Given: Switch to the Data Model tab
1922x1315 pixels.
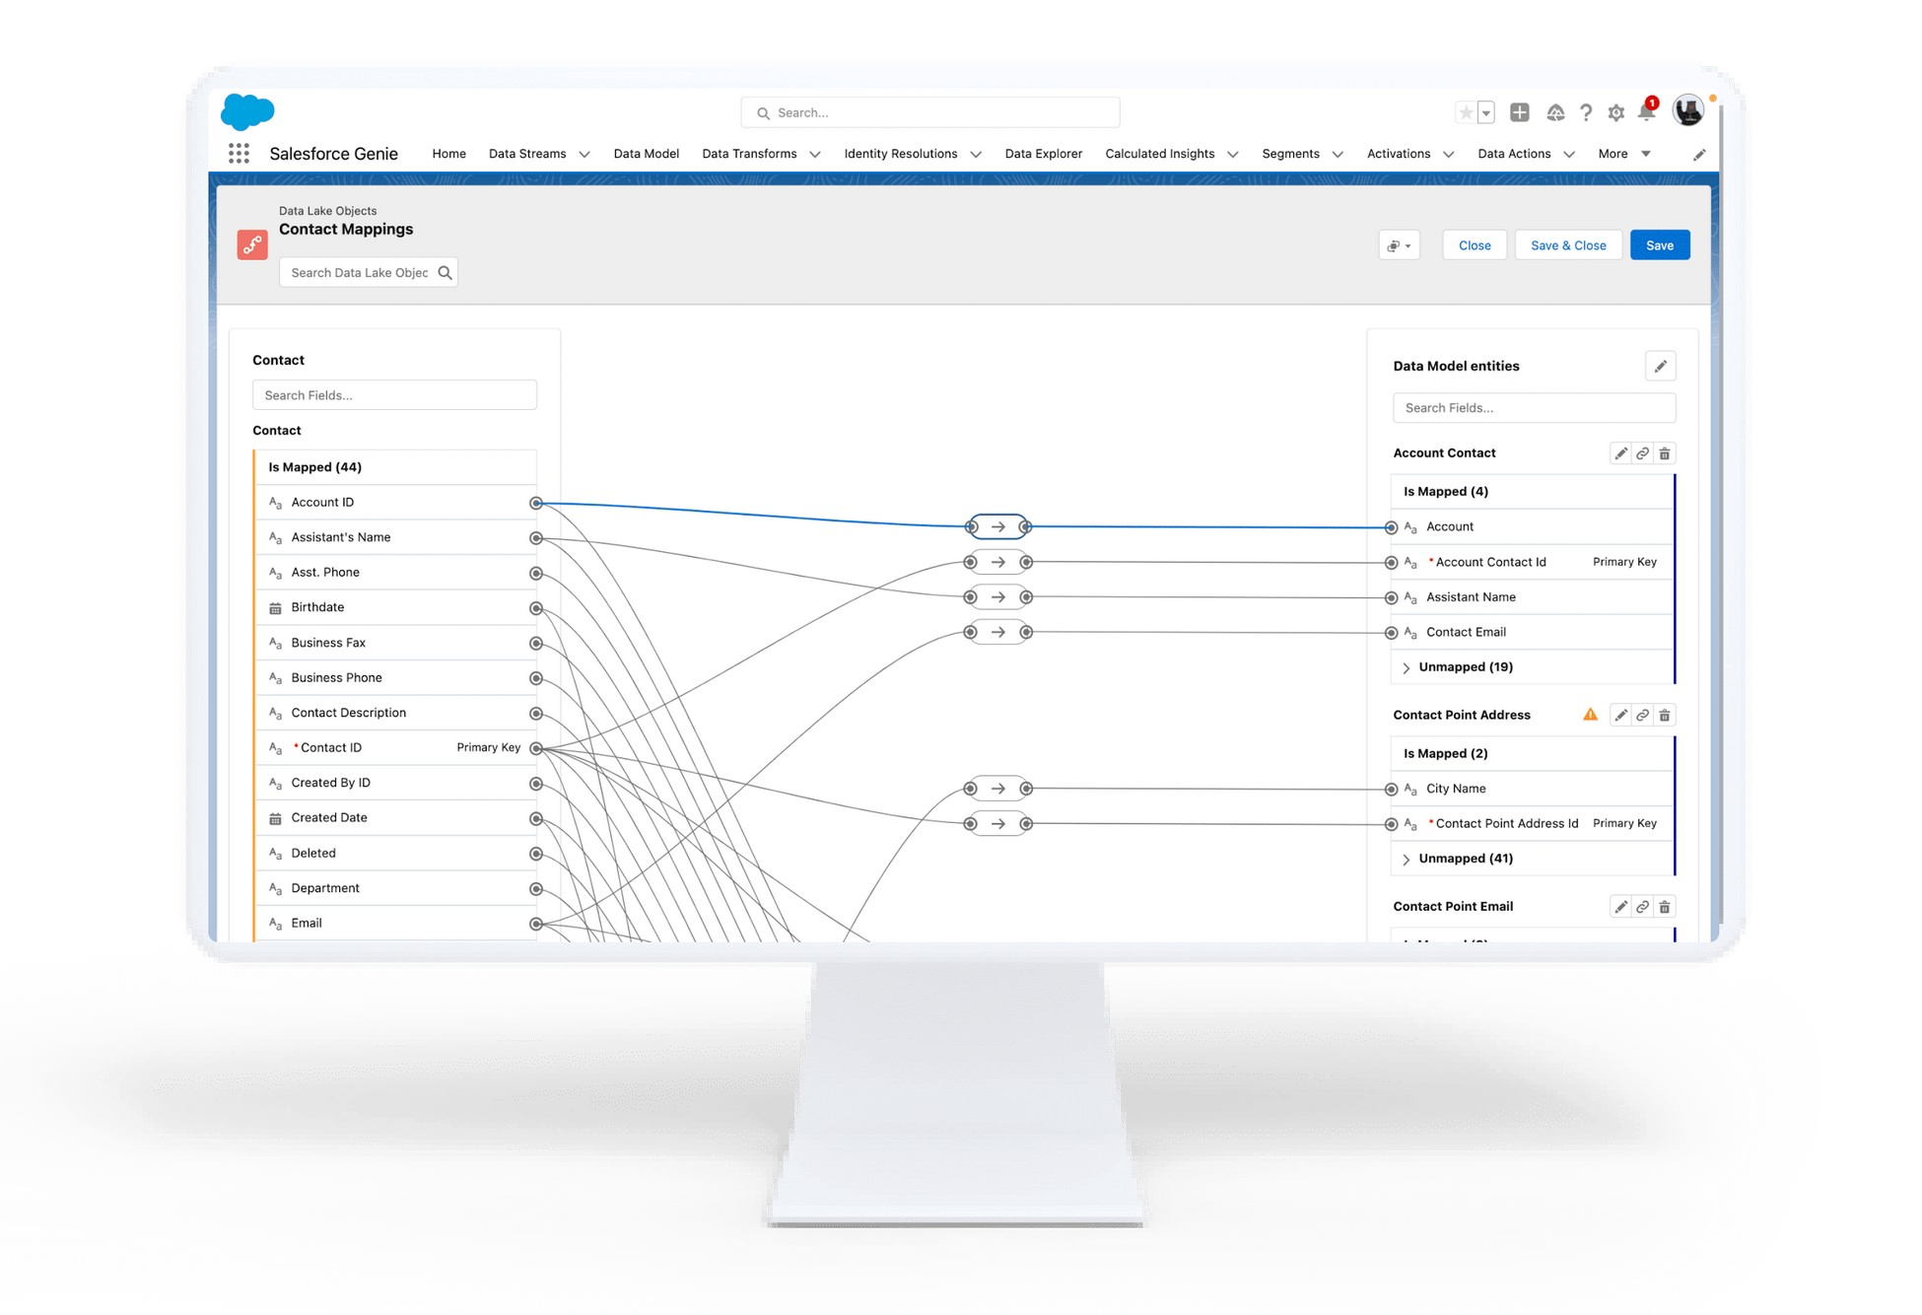Looking at the screenshot, I should pyautogui.click(x=646, y=154).
